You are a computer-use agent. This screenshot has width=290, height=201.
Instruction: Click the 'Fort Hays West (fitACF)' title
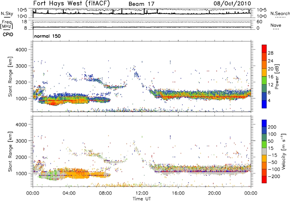(71, 3)
